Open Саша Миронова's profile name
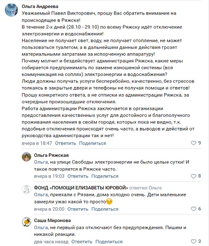This screenshot has width=209, height=246. click(x=52, y=221)
